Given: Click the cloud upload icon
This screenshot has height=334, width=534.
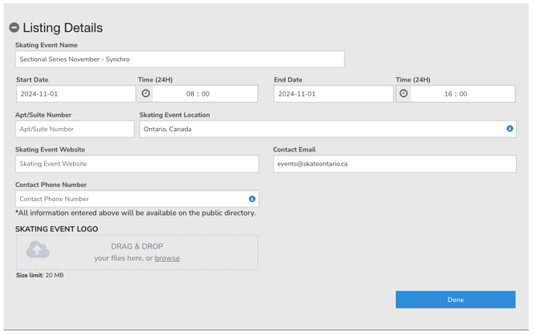Looking at the screenshot, I should tap(38, 250).
